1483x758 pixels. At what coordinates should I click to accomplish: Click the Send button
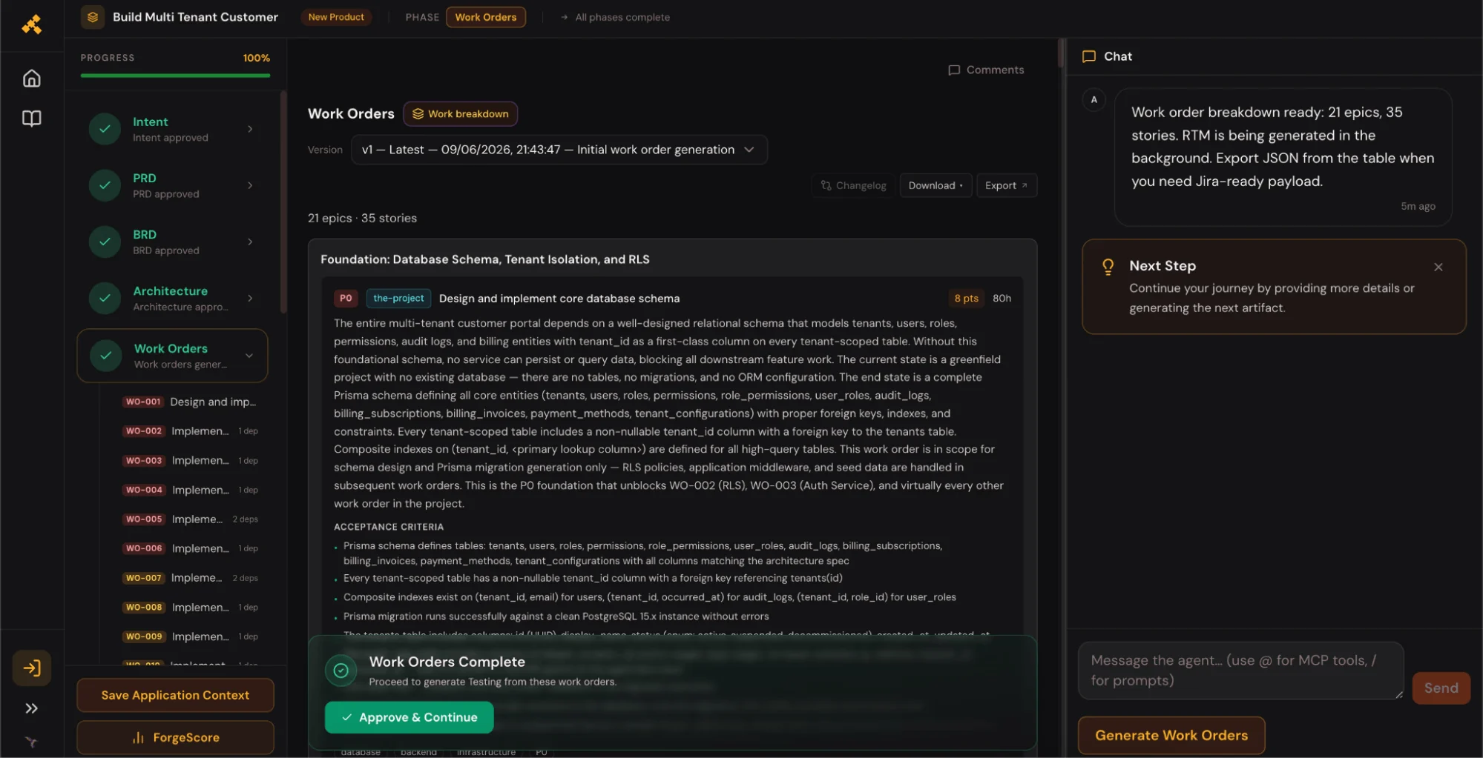point(1441,688)
